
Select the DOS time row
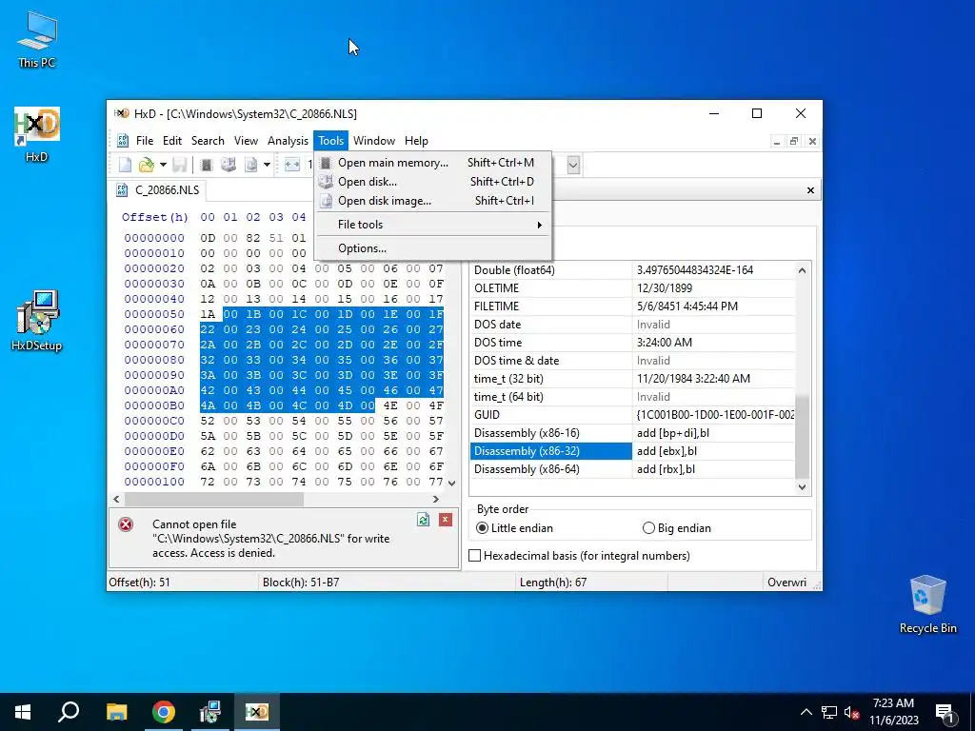pos(632,343)
